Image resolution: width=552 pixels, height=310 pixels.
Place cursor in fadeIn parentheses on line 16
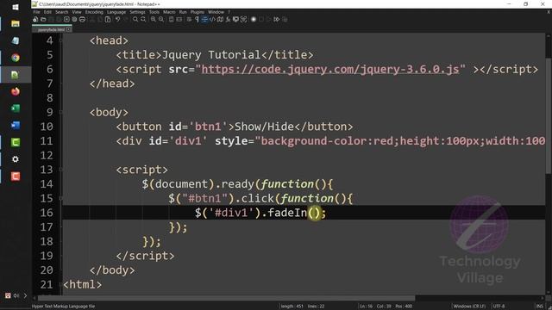314,213
